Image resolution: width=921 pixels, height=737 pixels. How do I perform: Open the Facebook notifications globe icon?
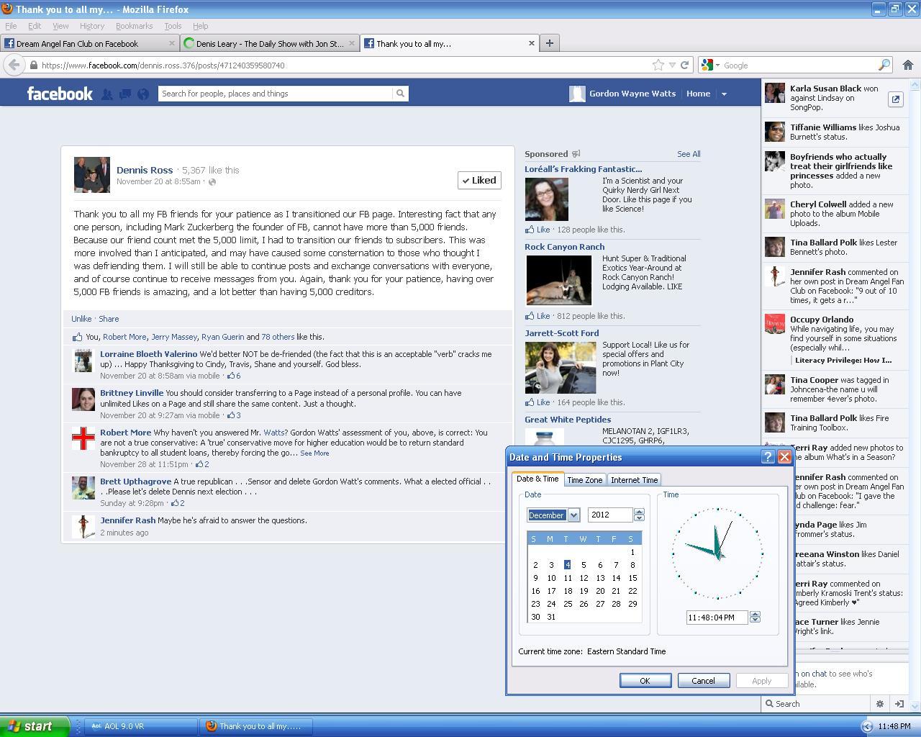(143, 94)
